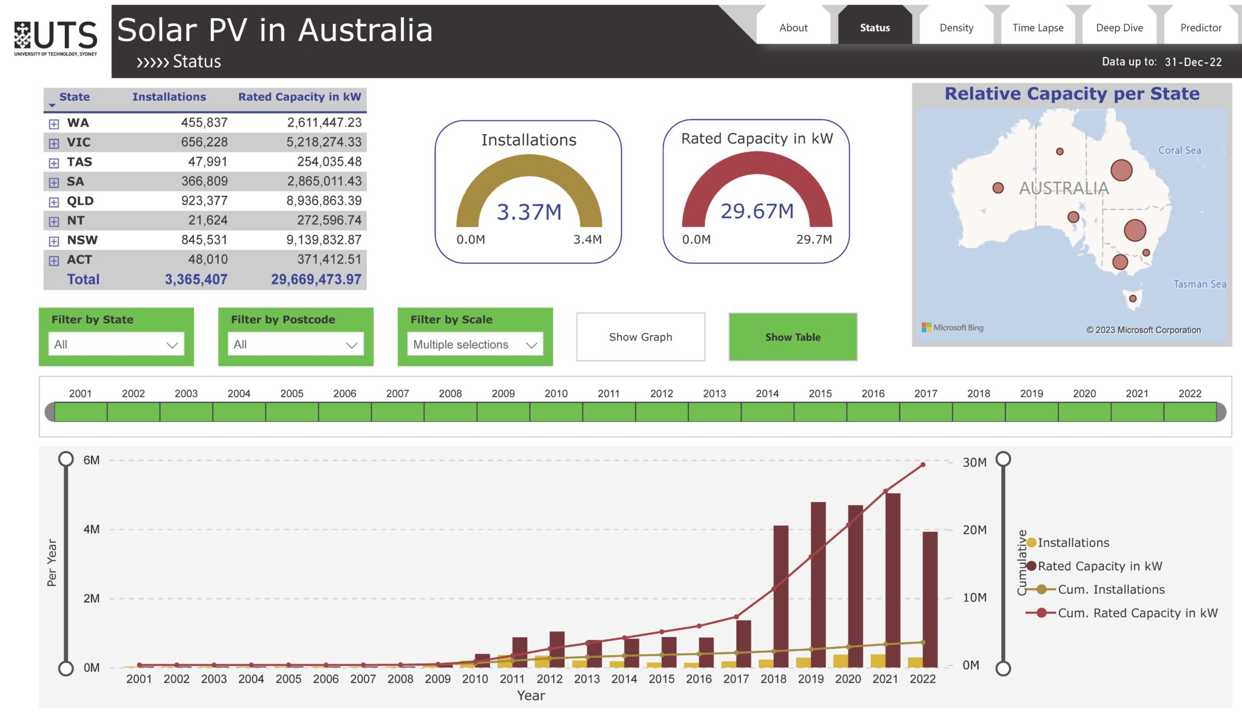The height and width of the screenshot is (712, 1242).
Task: Expand the WA state row
Action: coord(54,124)
